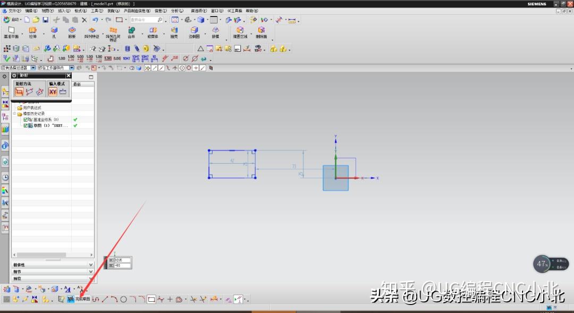Select the Unite (合并) boolean icon

(131, 31)
